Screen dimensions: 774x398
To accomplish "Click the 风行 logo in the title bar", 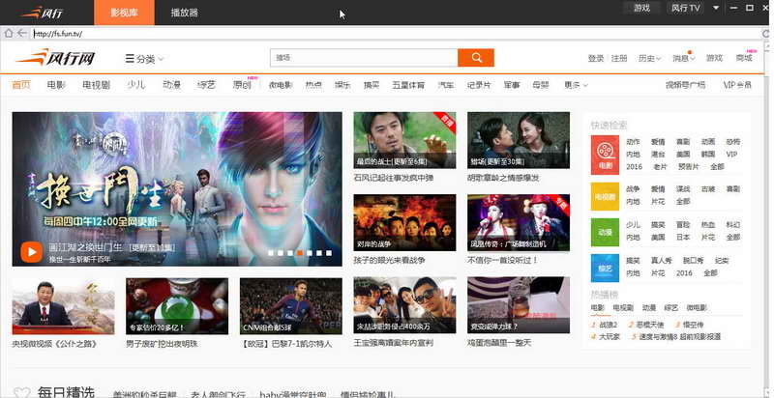I will coord(43,13).
